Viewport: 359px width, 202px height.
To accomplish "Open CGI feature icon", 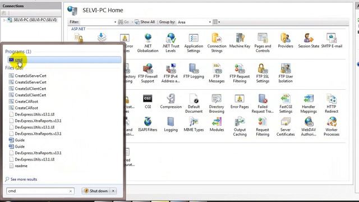I will [148, 102].
